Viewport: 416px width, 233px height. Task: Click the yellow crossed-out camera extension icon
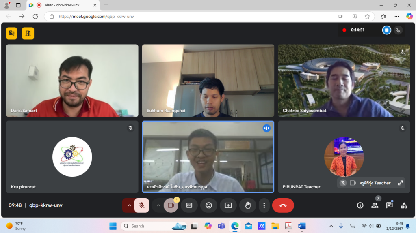pyautogui.click(x=12, y=33)
